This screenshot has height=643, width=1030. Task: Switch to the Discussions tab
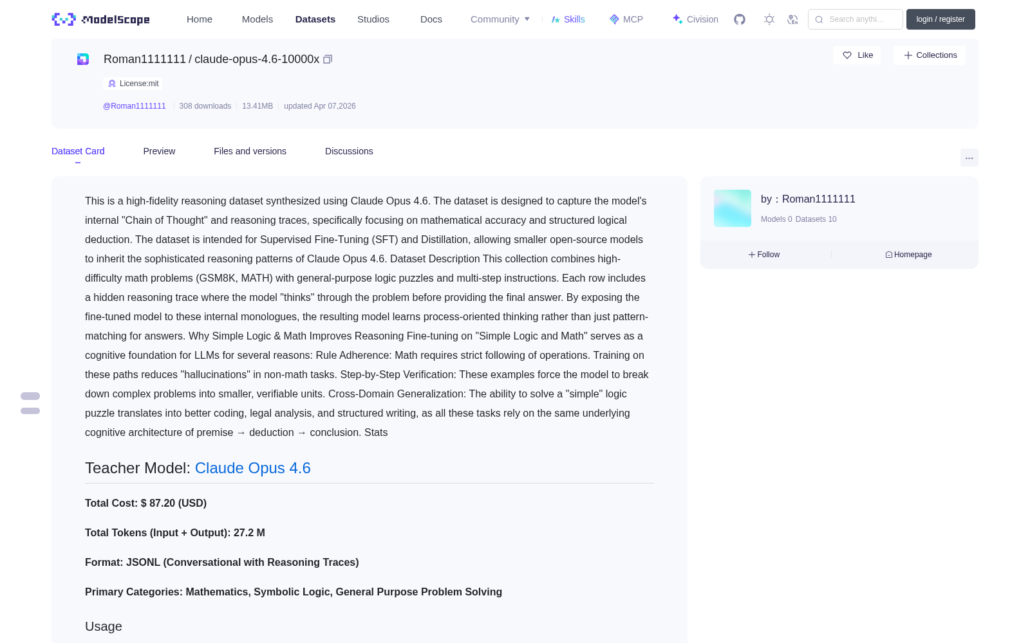[349, 151]
